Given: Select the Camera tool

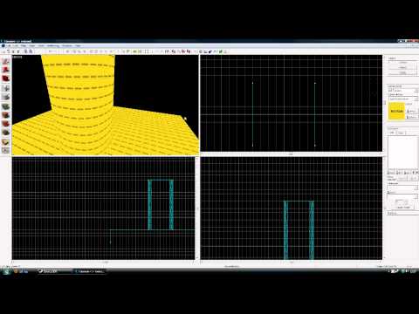Looking at the screenshot, I should pos(6,78).
